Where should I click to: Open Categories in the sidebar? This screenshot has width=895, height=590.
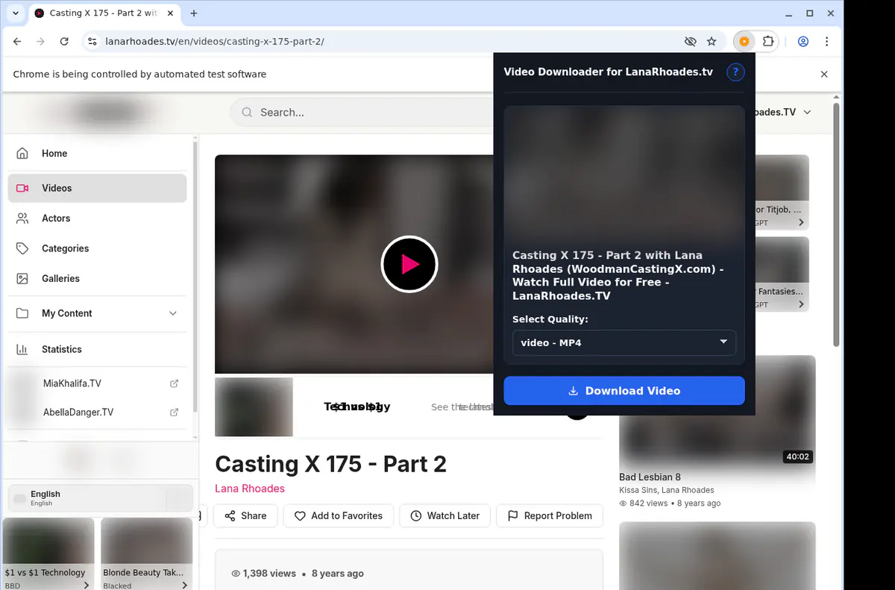(97, 248)
